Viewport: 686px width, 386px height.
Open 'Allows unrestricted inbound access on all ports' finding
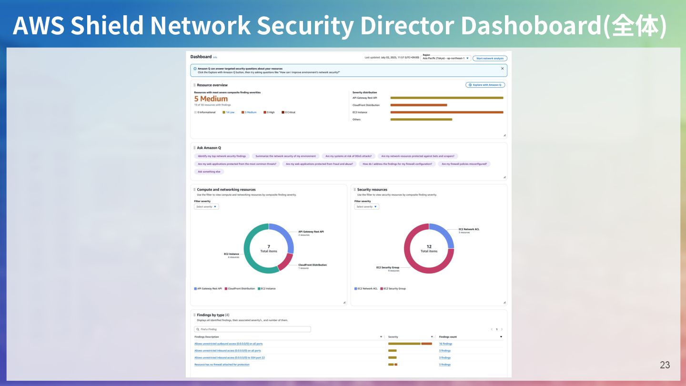(x=228, y=351)
